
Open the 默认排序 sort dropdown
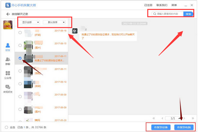[x=54, y=22]
